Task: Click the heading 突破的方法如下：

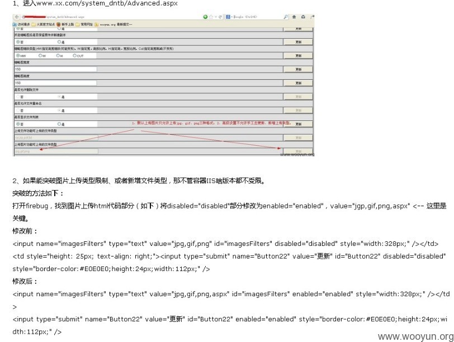Action: [38, 193]
